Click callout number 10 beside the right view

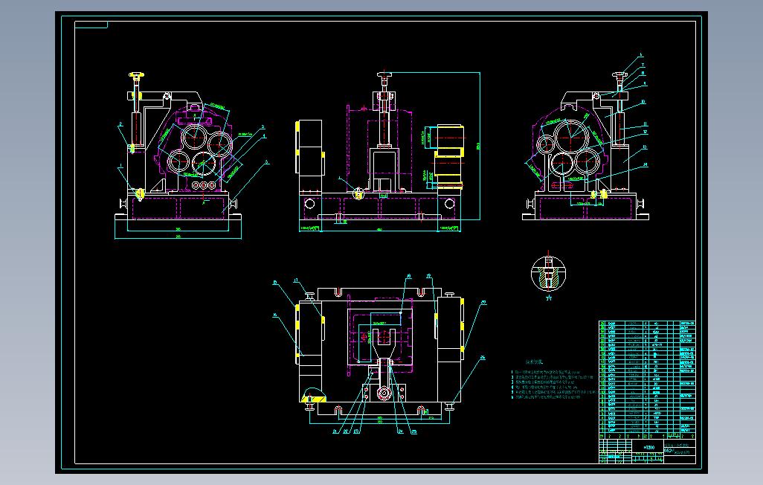[643, 102]
